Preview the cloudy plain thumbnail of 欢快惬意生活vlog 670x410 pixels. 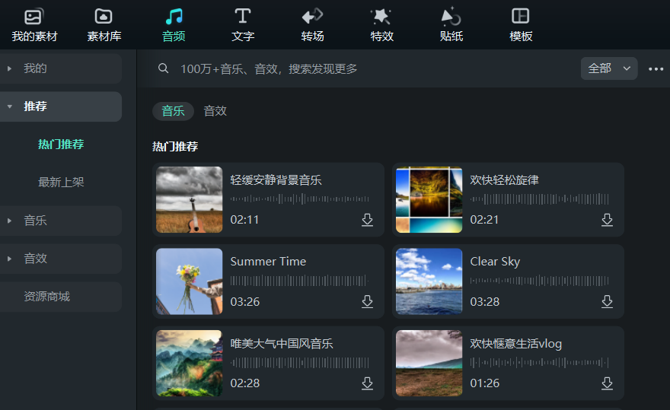click(x=429, y=363)
